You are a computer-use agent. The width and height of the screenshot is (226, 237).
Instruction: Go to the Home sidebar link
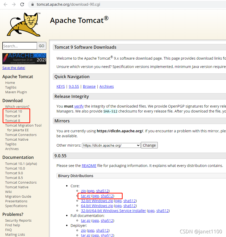(x=10, y=83)
